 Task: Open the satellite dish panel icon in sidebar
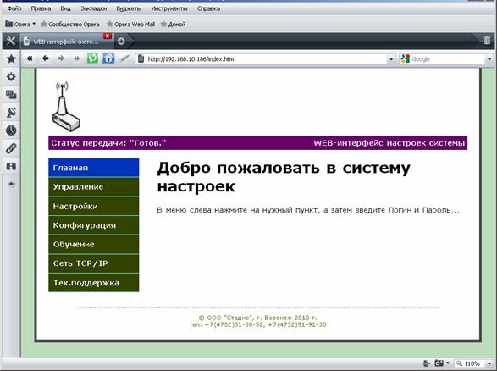(x=11, y=113)
